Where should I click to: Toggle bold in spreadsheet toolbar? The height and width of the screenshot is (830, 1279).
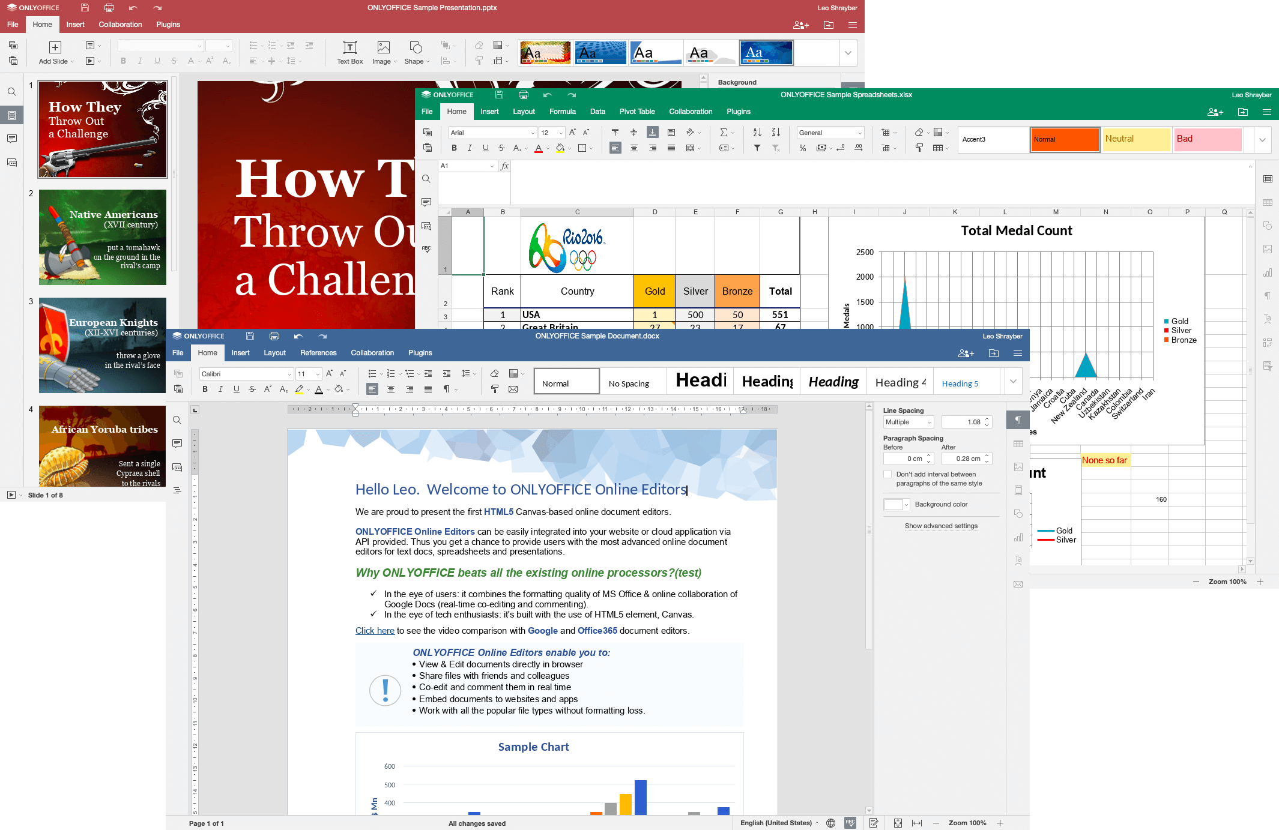[x=455, y=148]
